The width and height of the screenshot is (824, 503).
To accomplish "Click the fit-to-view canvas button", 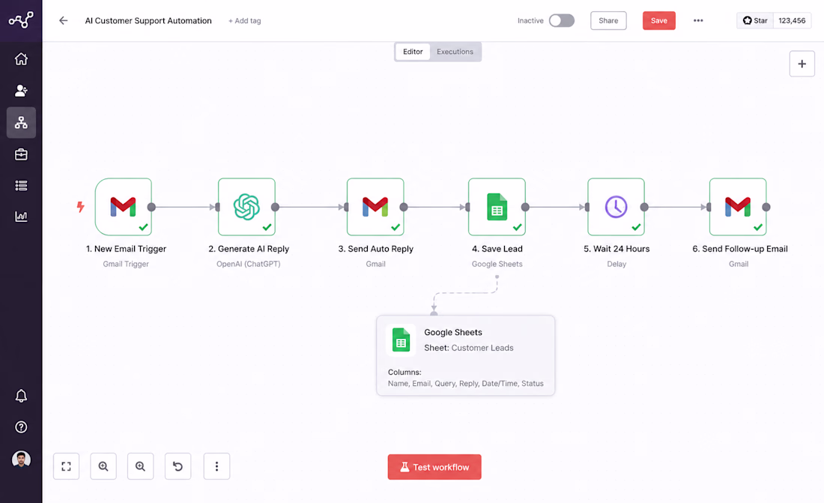I will point(66,466).
